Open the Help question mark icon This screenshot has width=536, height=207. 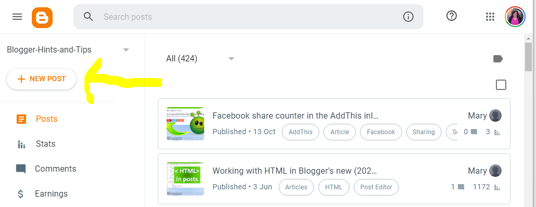coord(452,16)
